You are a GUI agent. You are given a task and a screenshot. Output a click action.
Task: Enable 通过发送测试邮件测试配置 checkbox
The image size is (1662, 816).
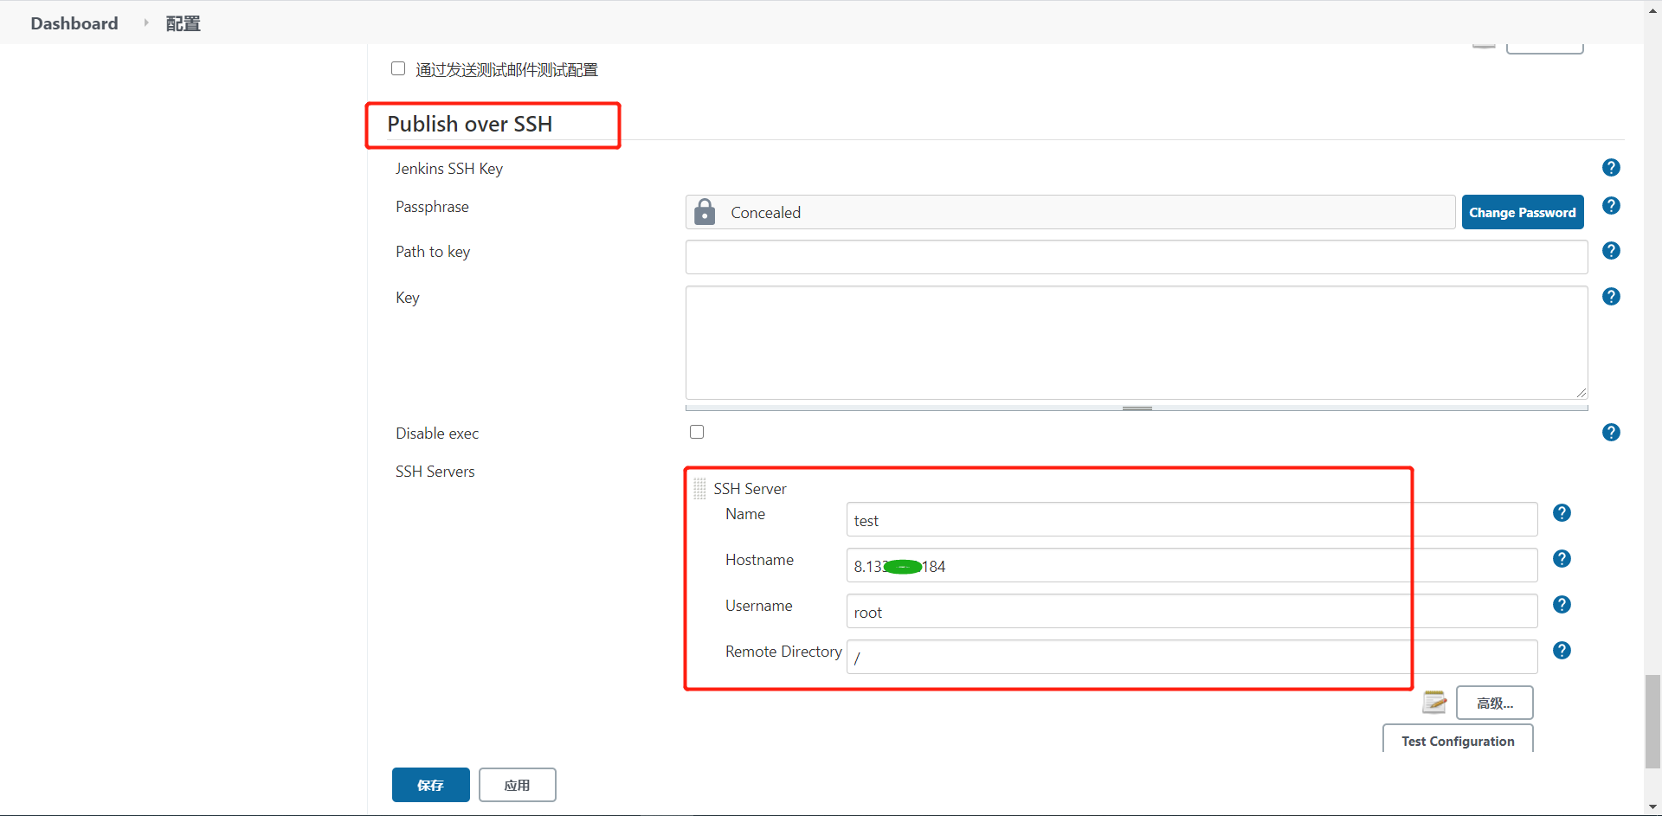click(x=398, y=68)
